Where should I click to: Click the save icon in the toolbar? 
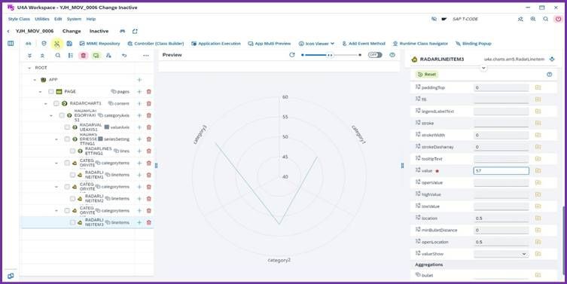point(69,44)
